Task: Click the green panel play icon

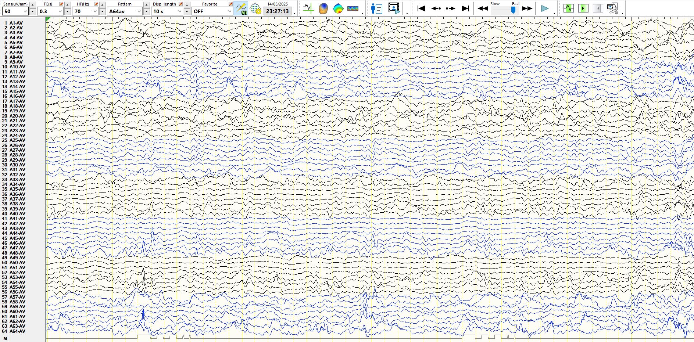Action: 583,8
